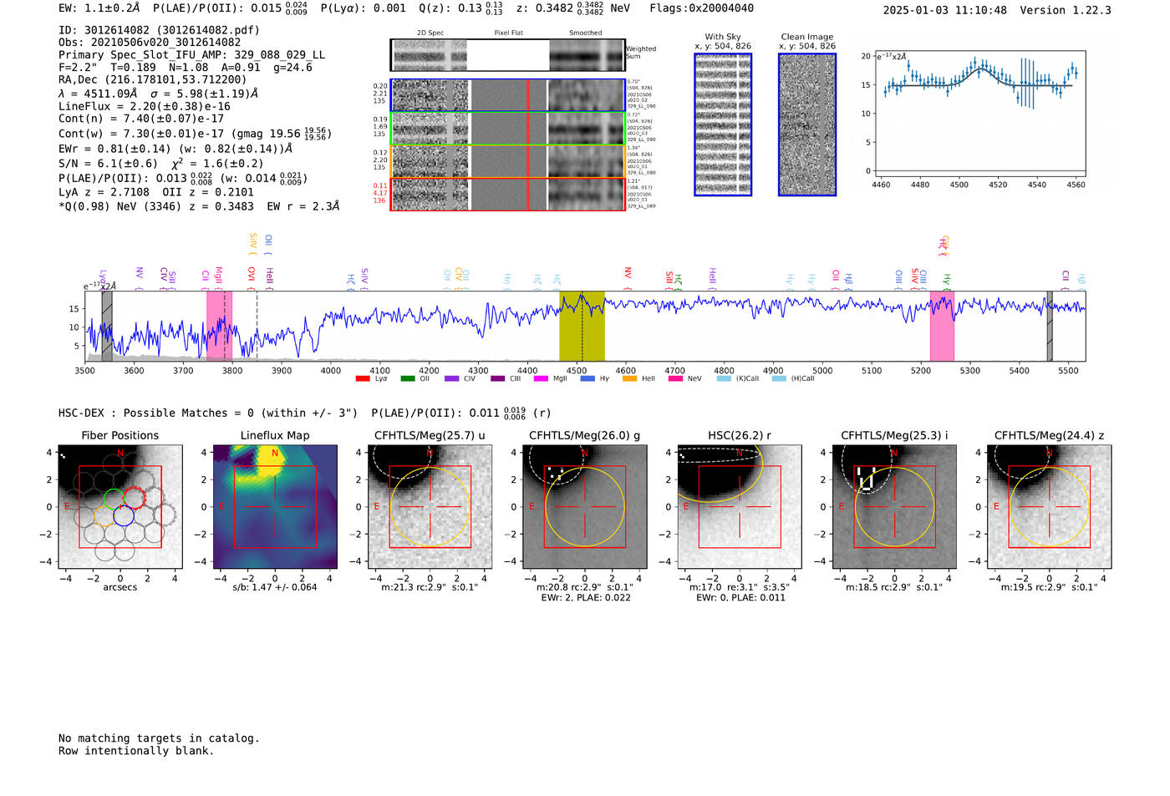The height and width of the screenshot is (796, 1170).
Task: Click the pink band near 5250
Action: point(942,326)
